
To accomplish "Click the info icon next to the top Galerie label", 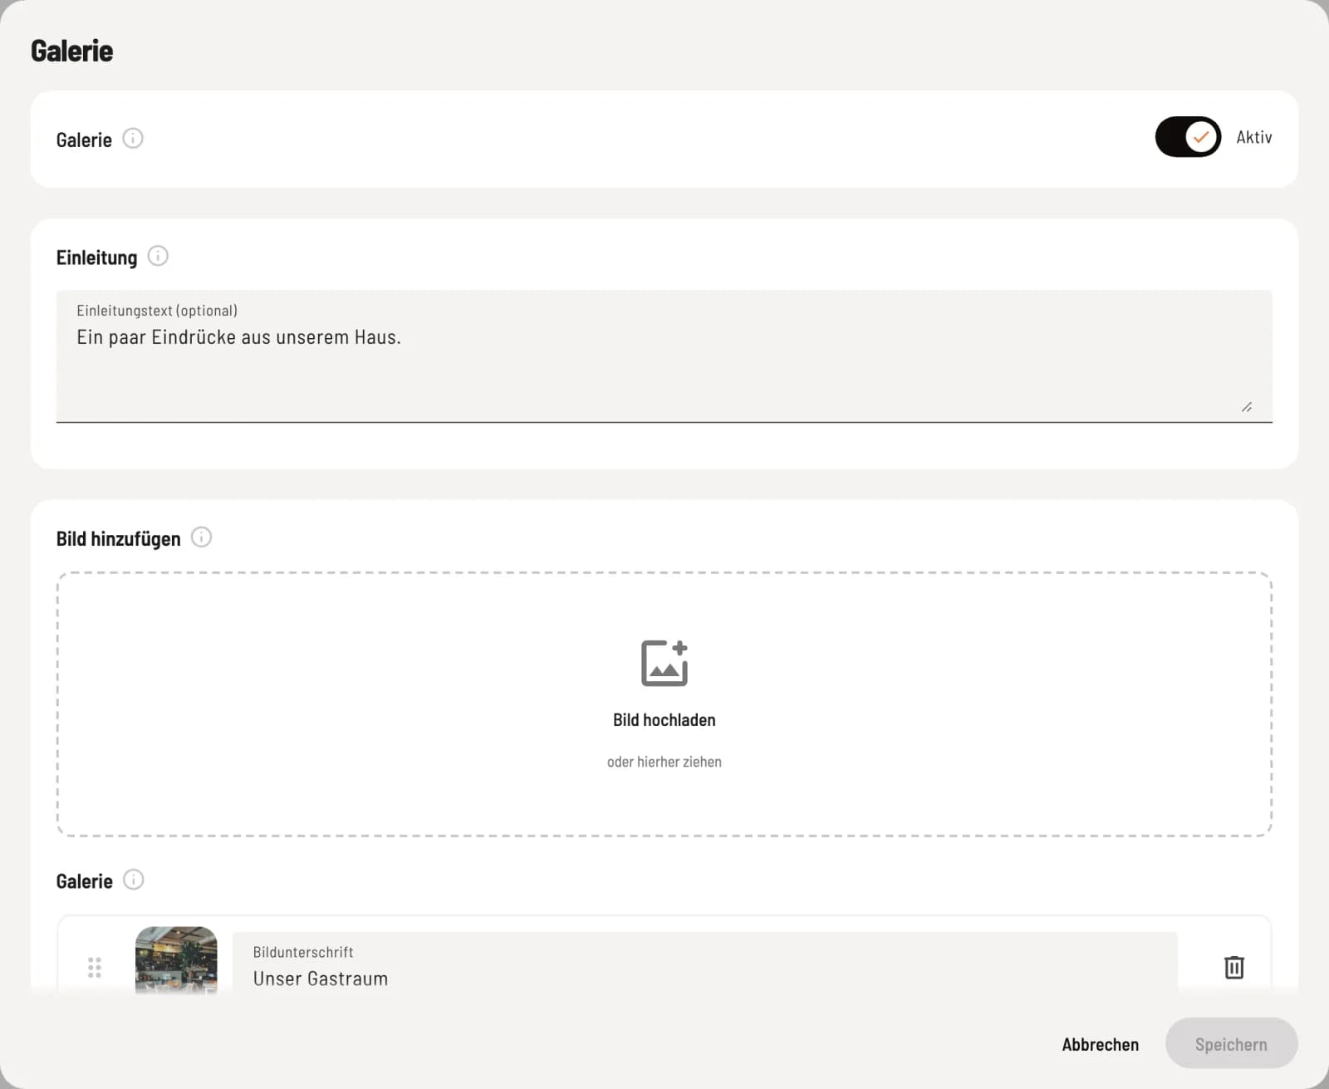I will [x=133, y=138].
